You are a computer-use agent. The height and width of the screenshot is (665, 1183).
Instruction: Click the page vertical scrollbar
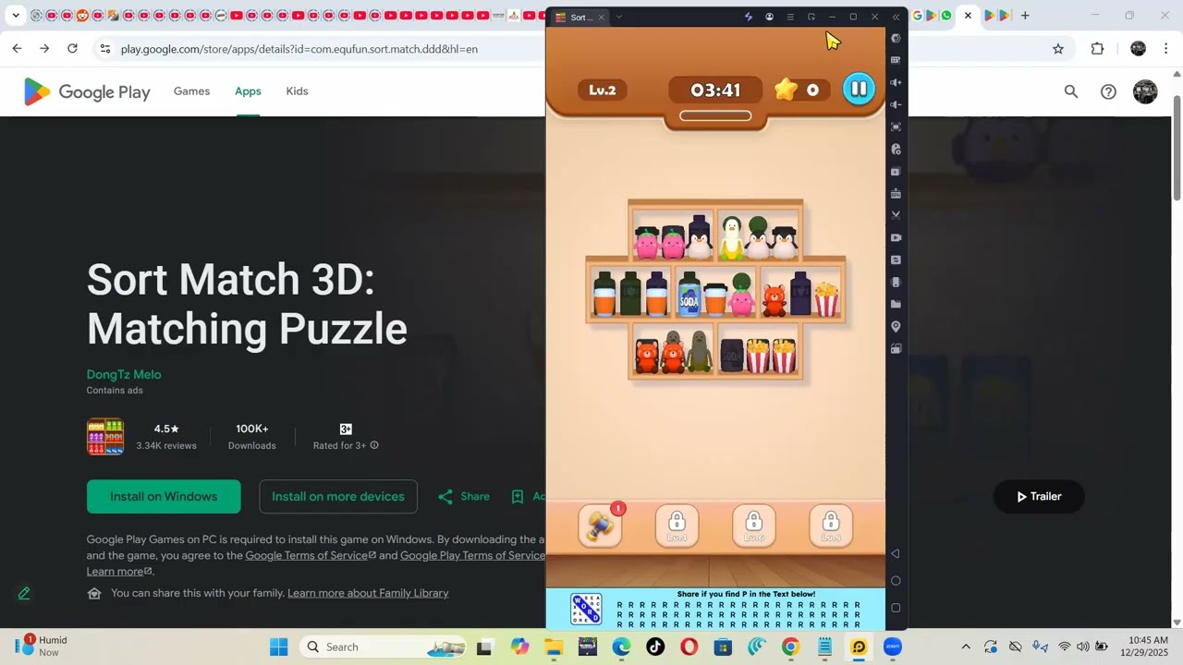click(x=1177, y=148)
